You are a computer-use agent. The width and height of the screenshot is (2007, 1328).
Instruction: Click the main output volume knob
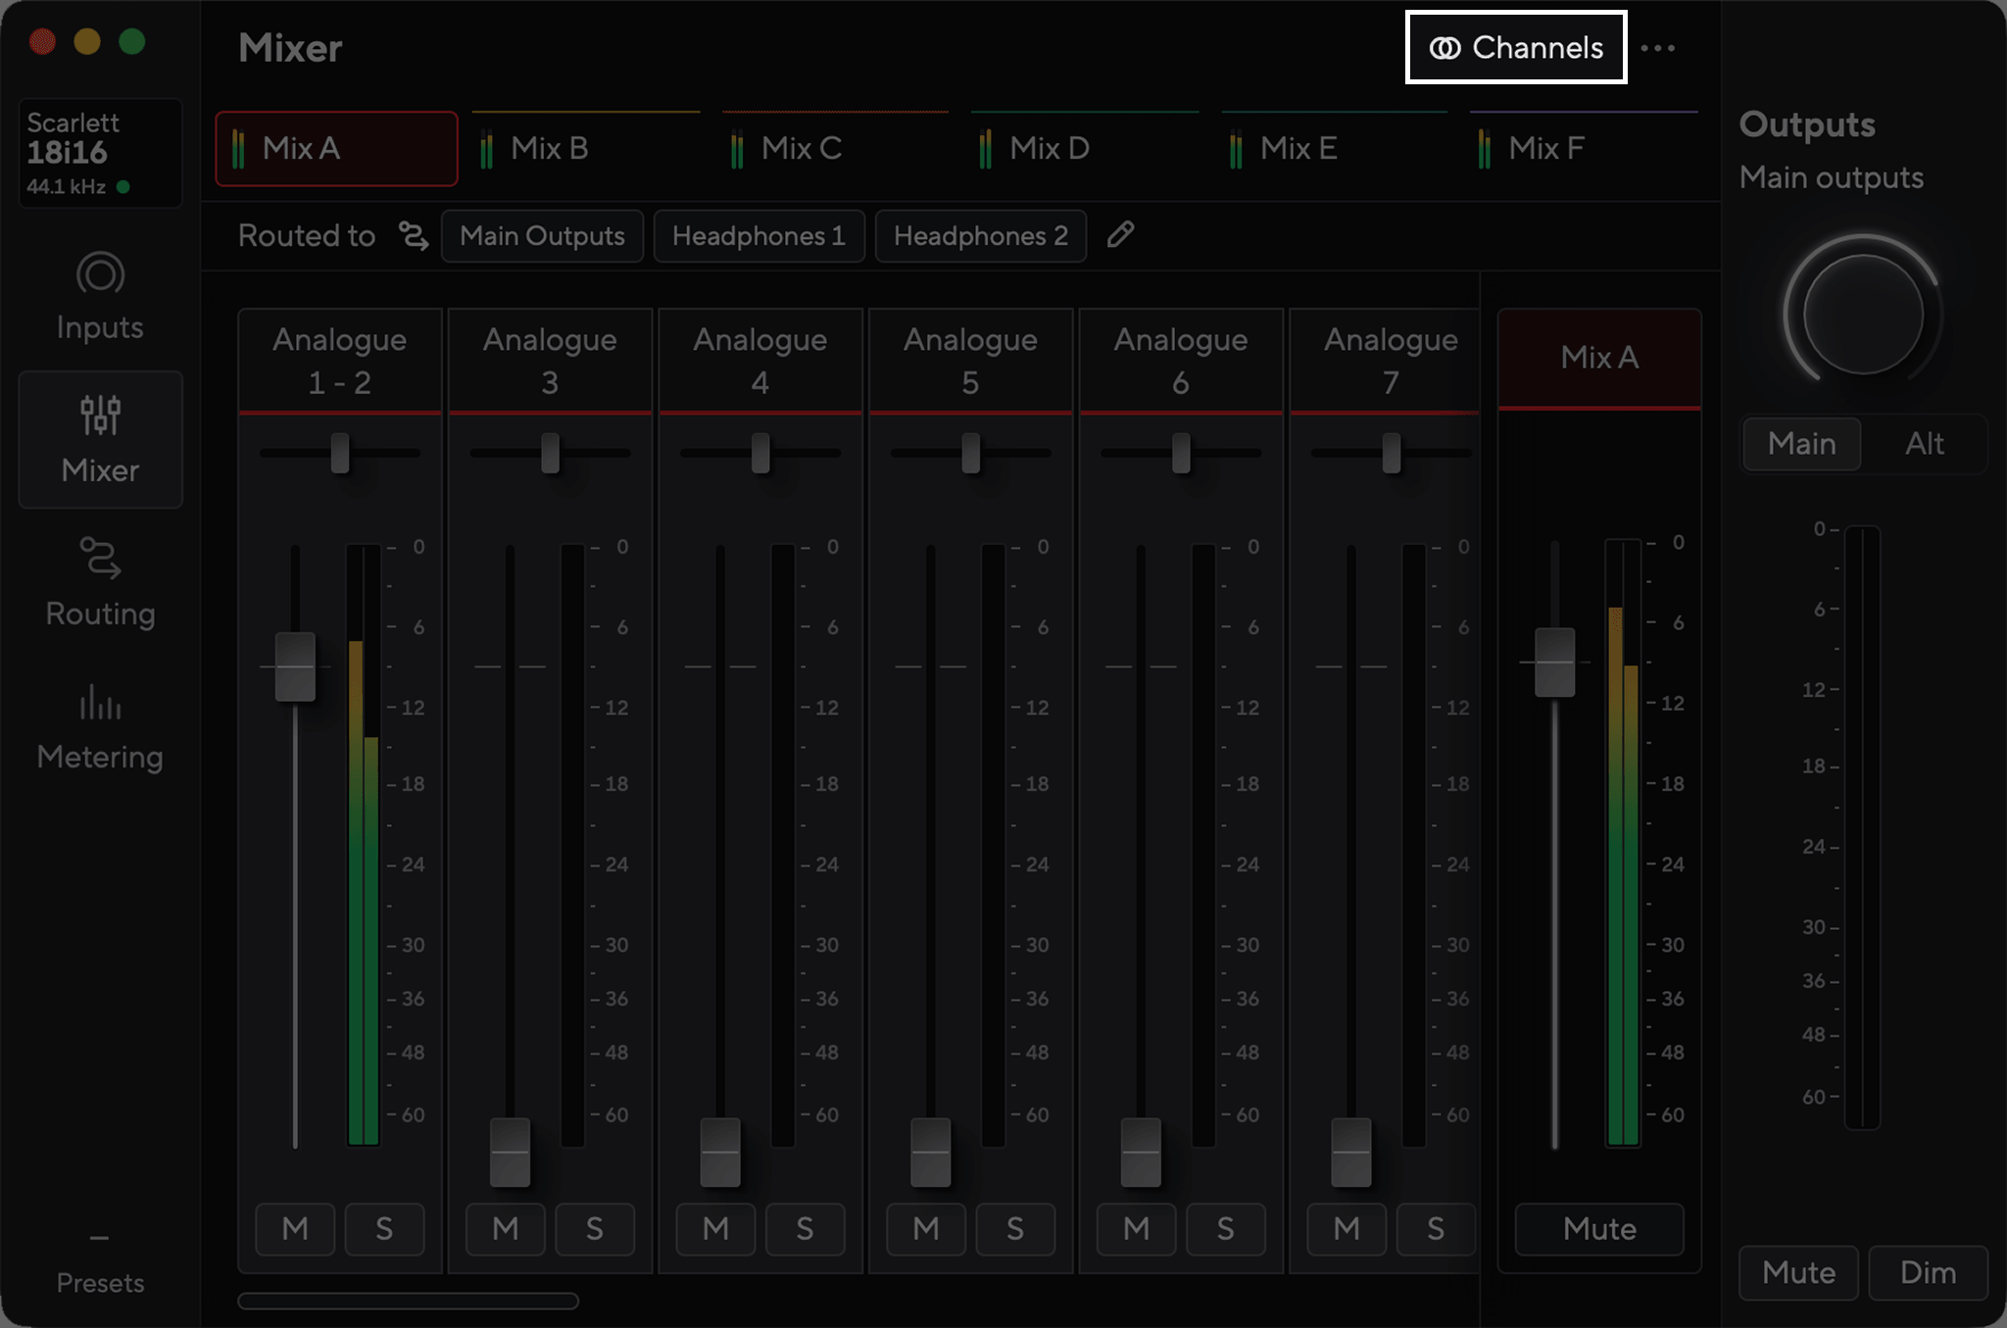click(x=1863, y=314)
